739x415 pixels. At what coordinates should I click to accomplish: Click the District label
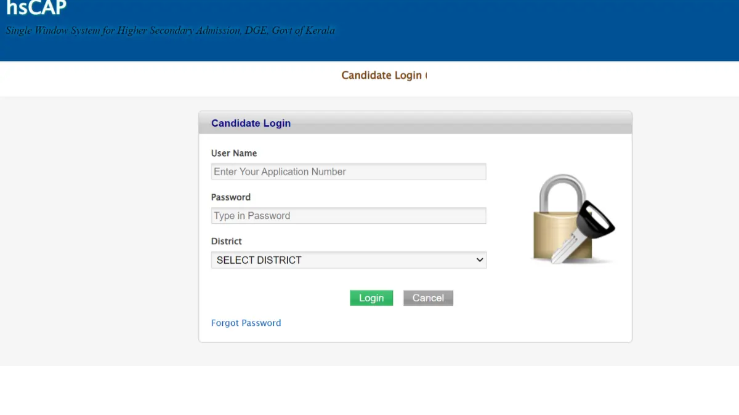pos(227,241)
